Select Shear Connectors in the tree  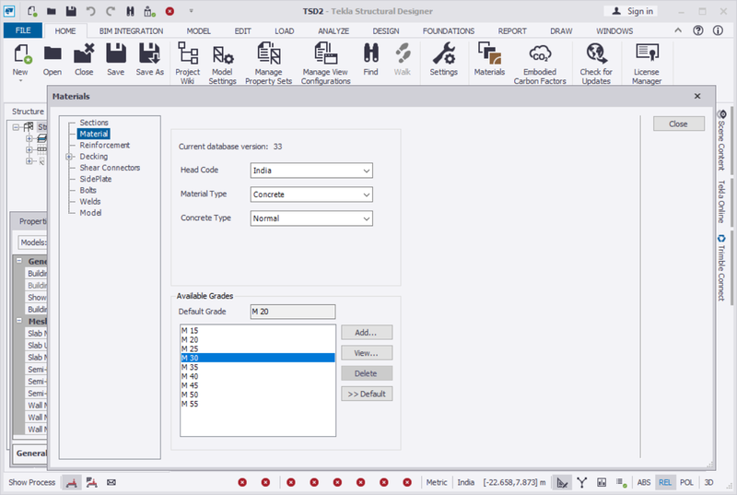click(x=110, y=168)
